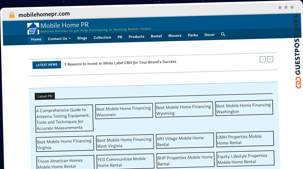Open the White Label CBD news headline
Viewport: 303px width, 169px height.
[x=120, y=63]
